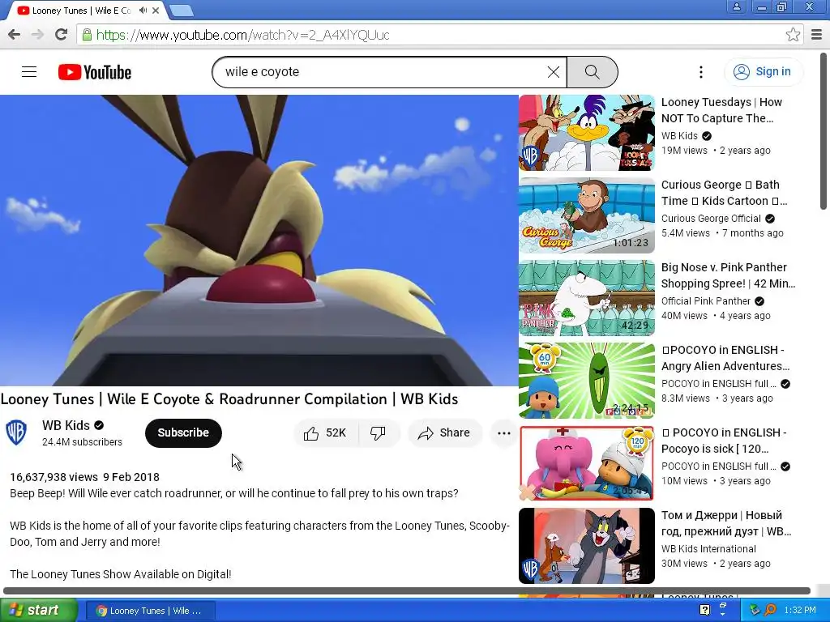This screenshot has height=622, width=830.
Task: Select Chrome Looney Tunes taskbar button
Action: (x=150, y=611)
